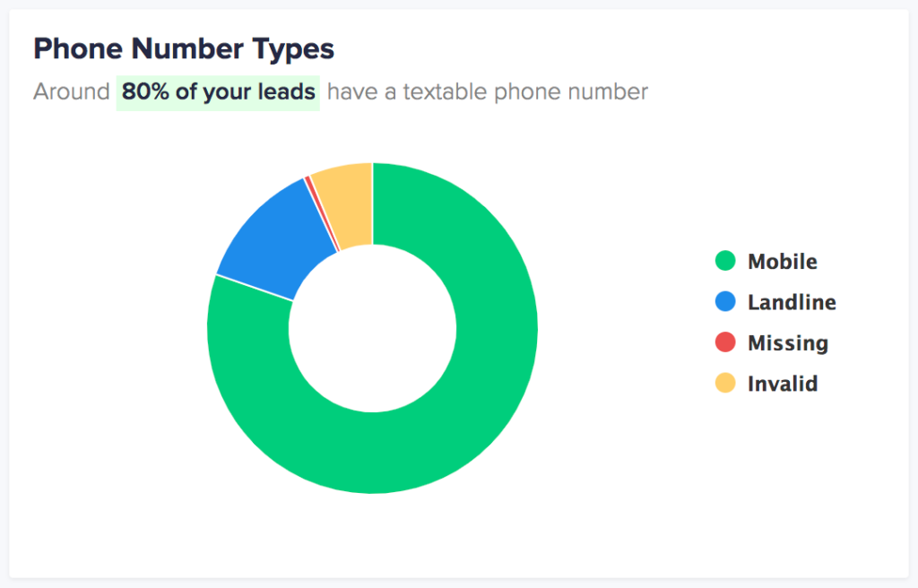Click the highlighted 80% of your leads text
Screen dimensions: 918x588
[x=218, y=92]
